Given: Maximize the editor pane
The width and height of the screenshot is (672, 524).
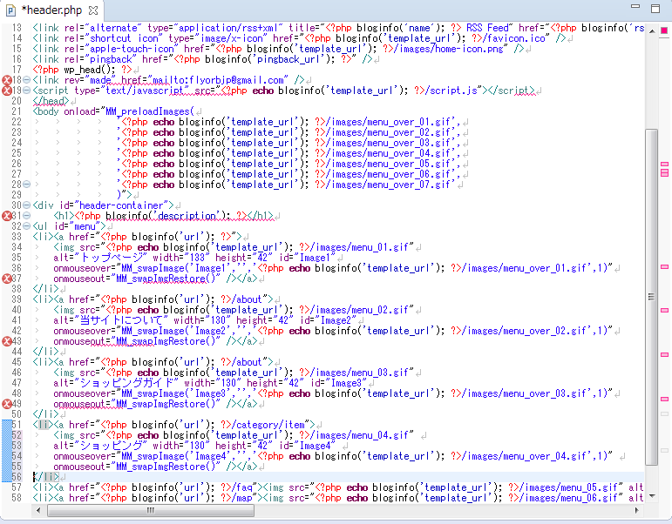Looking at the screenshot, I should point(655,8).
